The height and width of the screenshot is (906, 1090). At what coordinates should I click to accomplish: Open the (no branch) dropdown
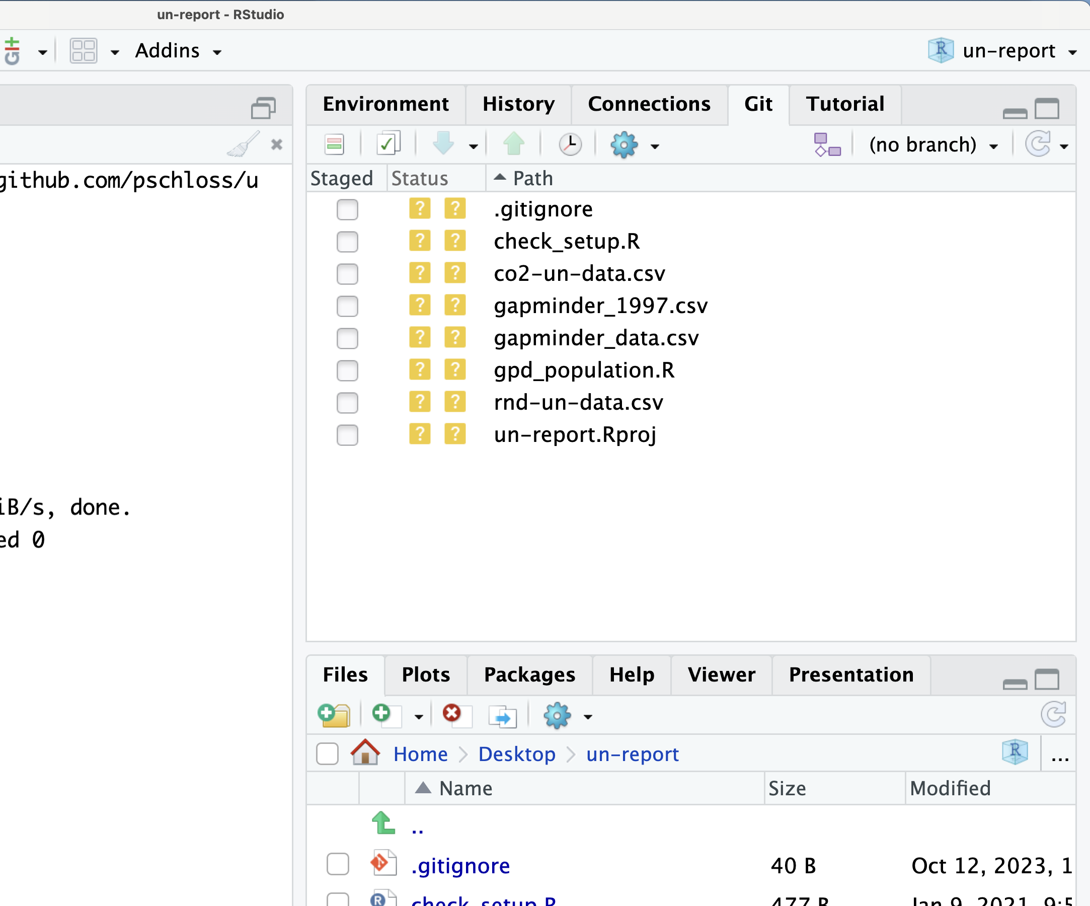pyautogui.click(x=932, y=145)
